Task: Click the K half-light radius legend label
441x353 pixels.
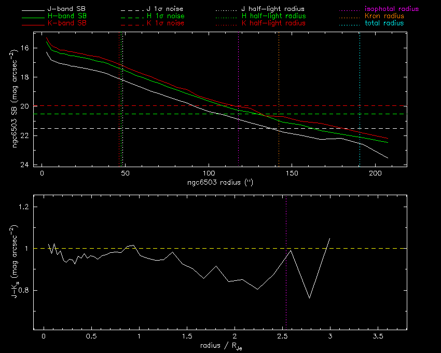Action: tap(273, 23)
